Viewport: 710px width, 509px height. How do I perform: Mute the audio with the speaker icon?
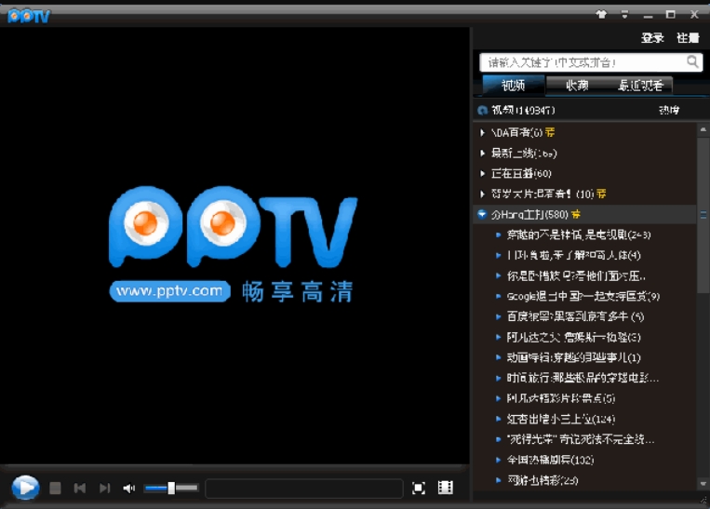pos(129,489)
